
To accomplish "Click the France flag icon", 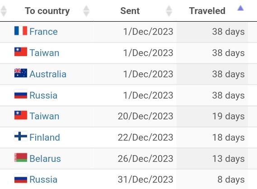I will [21, 31].
